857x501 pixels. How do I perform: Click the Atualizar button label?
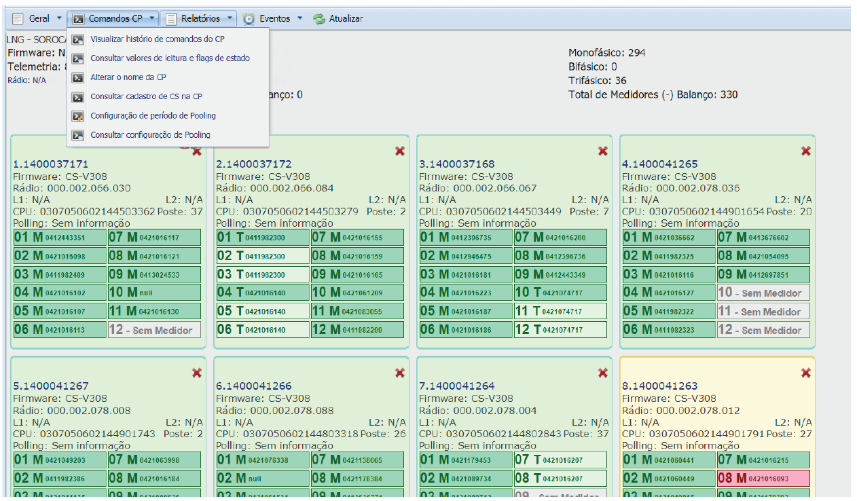(346, 19)
